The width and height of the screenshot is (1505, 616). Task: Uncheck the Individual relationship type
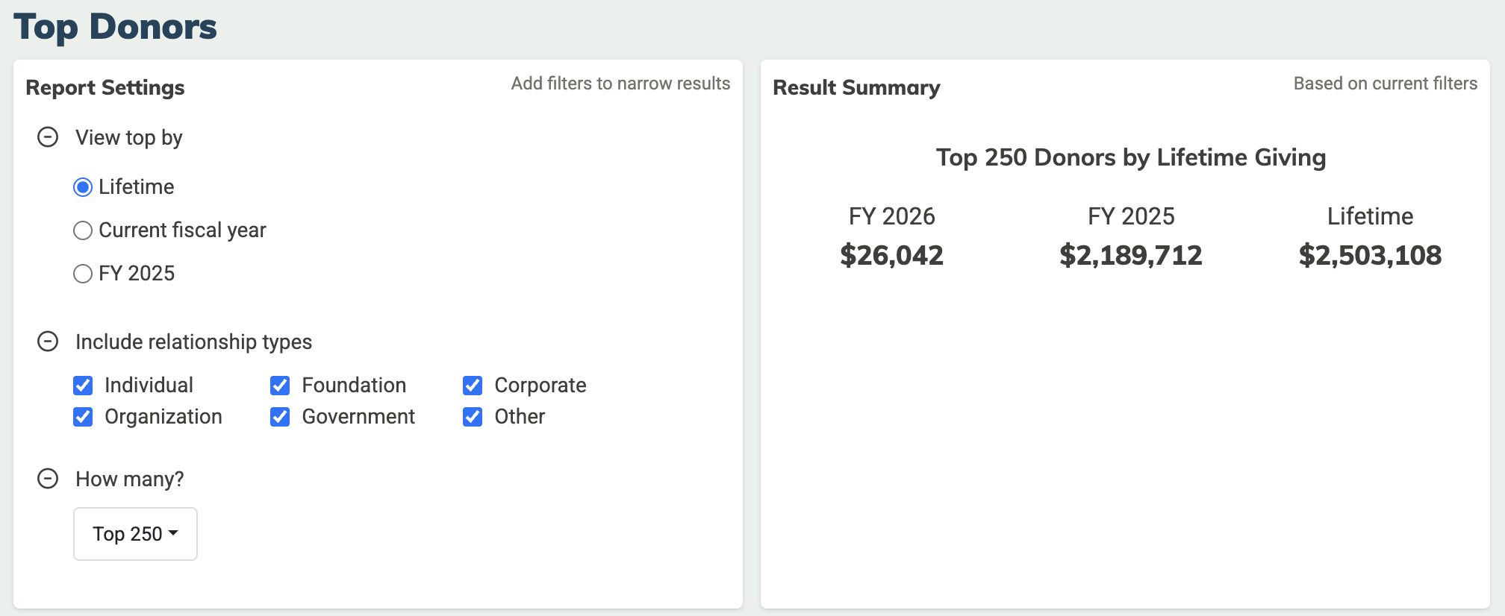[x=83, y=386]
